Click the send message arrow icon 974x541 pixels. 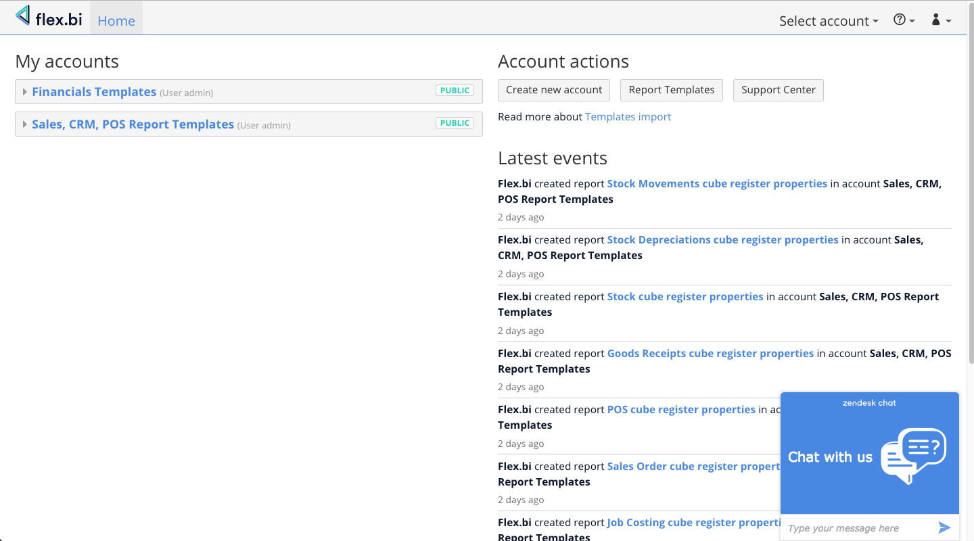(x=944, y=528)
